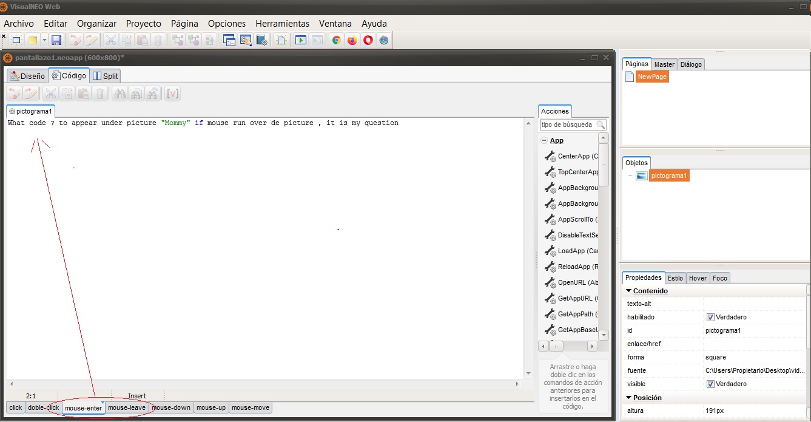This screenshot has height=422, width=811.
Task: Select pictograma1 in the Objetos list
Action: coord(669,175)
